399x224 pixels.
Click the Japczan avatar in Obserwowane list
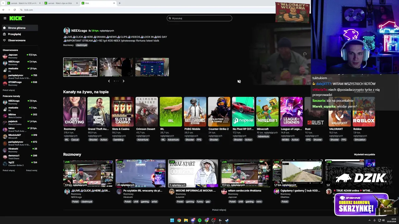[5, 56]
